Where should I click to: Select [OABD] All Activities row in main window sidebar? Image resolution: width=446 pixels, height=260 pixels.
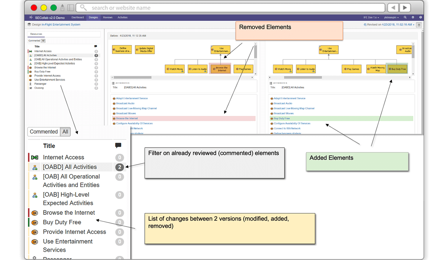click(x=63, y=55)
